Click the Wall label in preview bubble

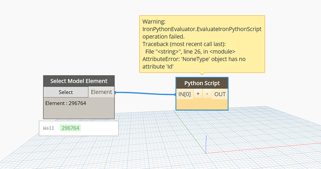[48, 128]
